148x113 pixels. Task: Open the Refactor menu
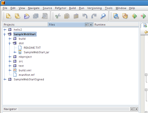point(60,8)
